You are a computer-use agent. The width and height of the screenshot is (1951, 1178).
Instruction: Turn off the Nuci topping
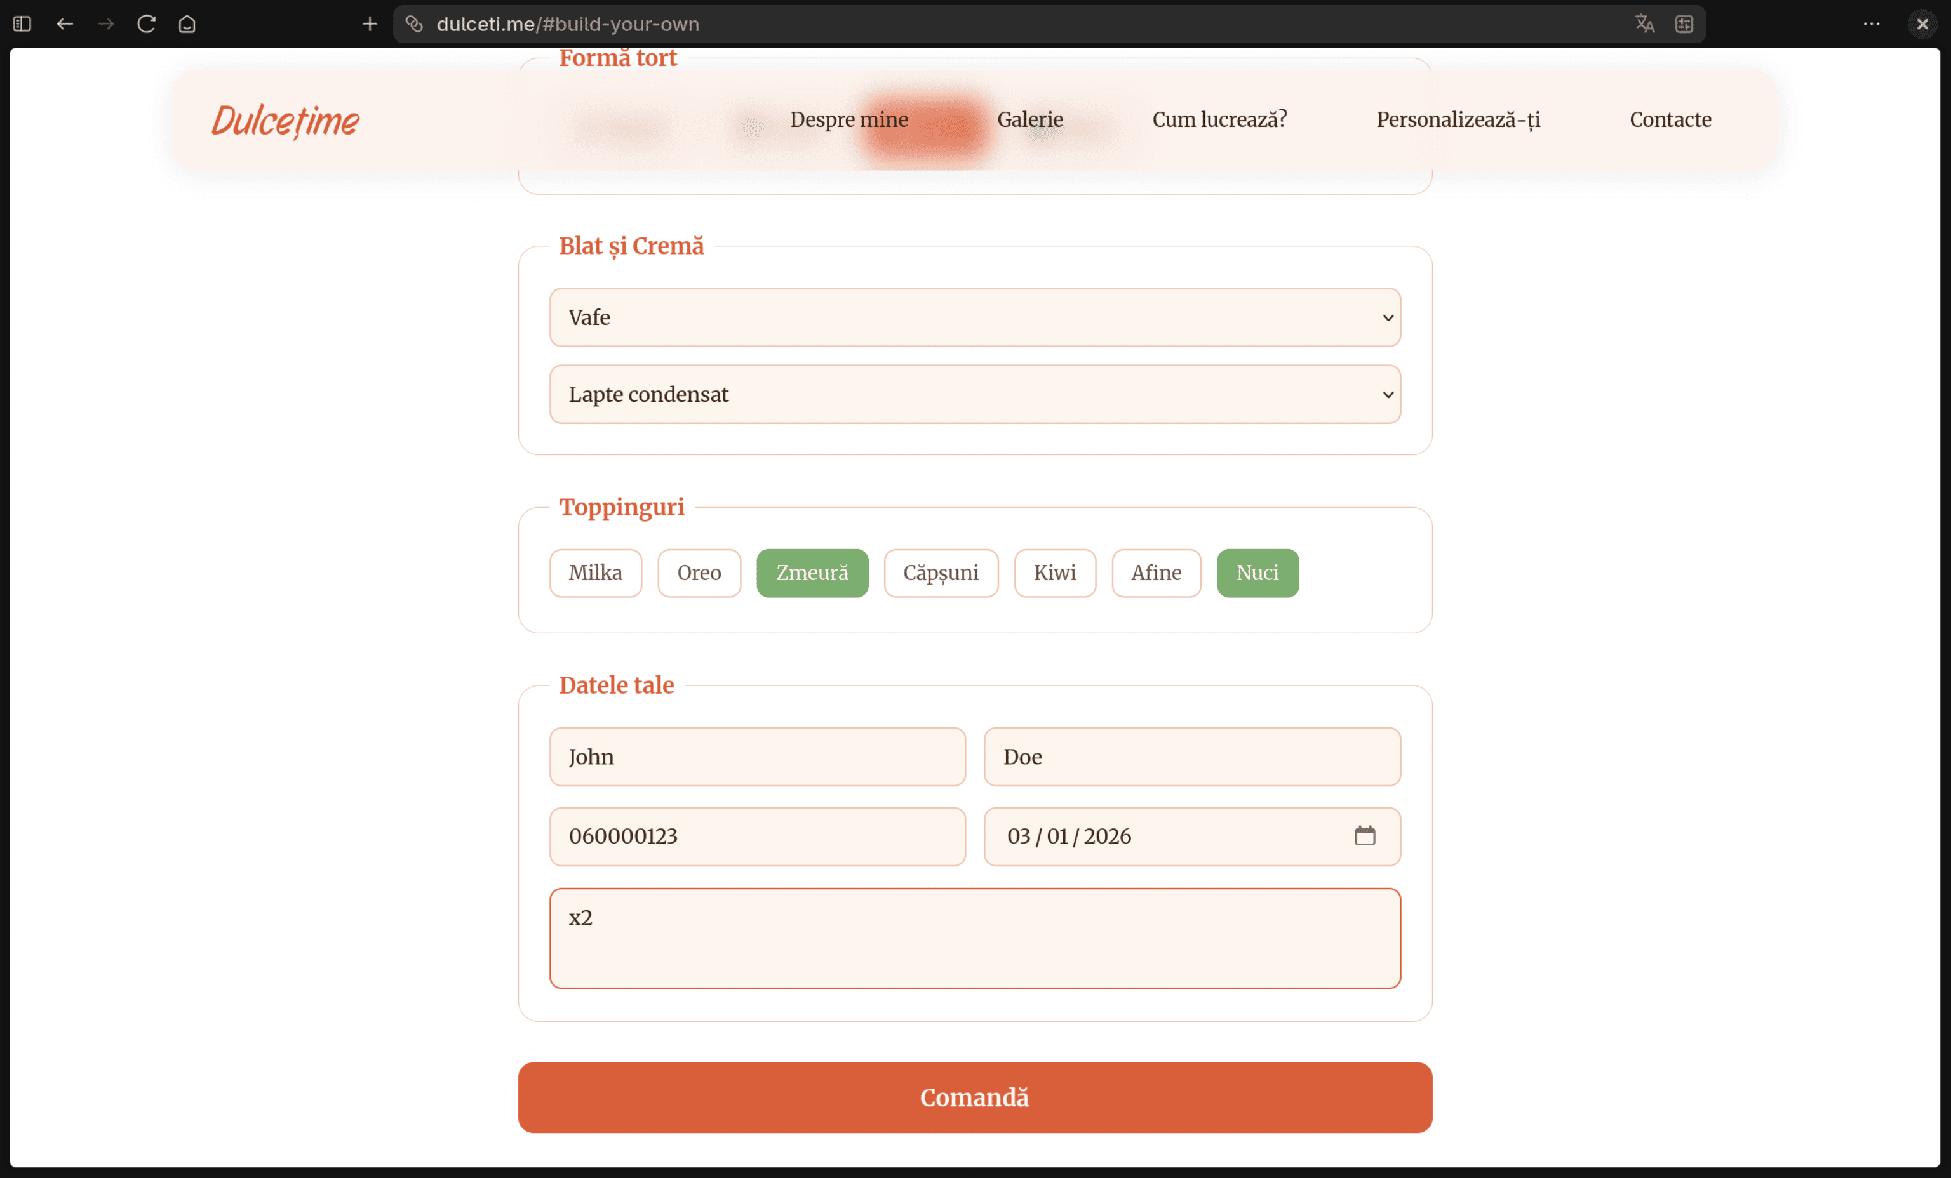1257,572
